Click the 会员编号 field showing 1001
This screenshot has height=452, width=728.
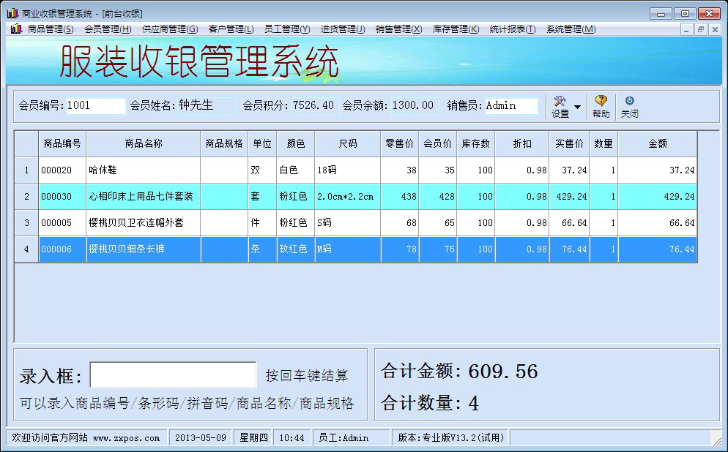96,106
